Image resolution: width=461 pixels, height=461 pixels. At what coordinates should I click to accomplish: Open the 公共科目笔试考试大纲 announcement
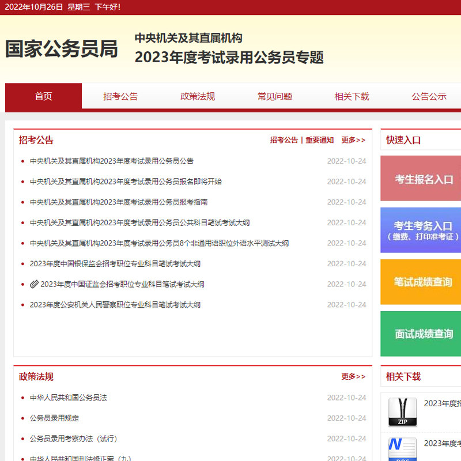point(139,223)
